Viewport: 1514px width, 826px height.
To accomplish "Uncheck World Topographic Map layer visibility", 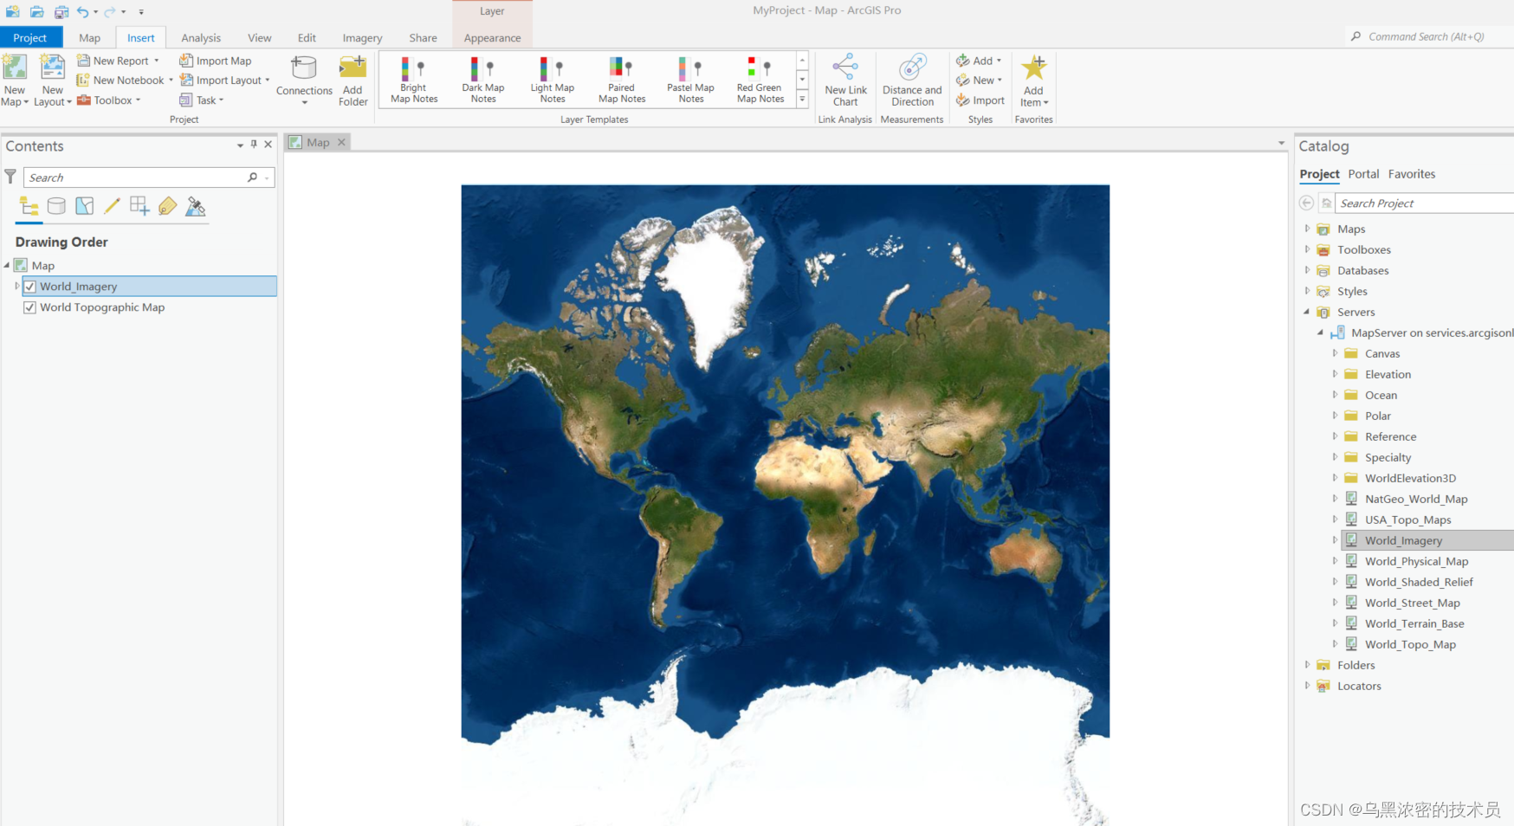I will click(30, 307).
